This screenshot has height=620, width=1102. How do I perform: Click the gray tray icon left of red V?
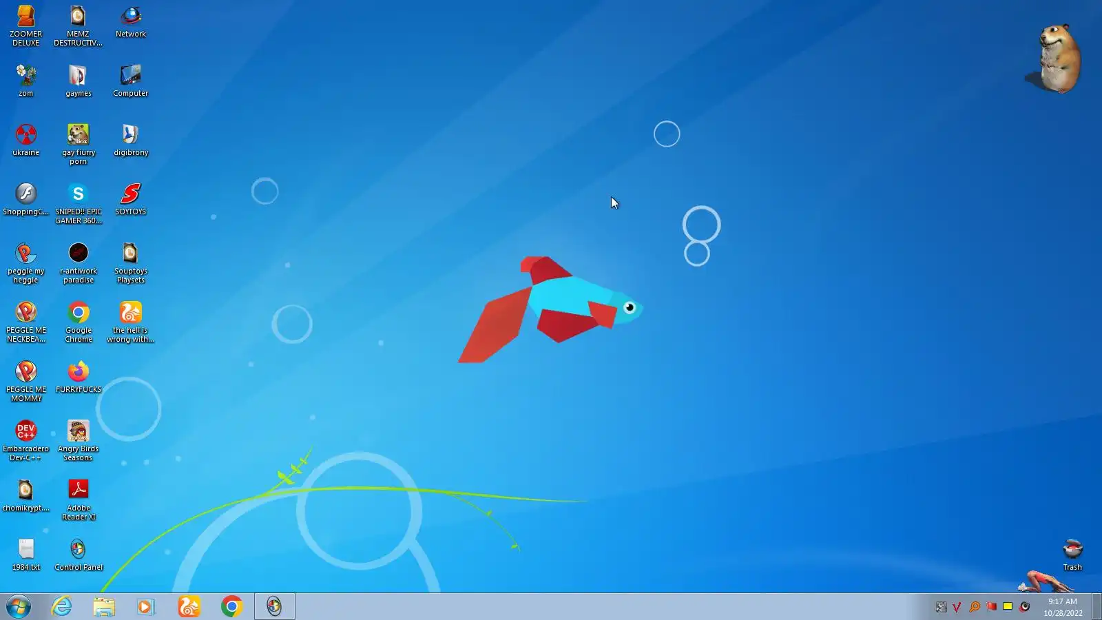(x=941, y=607)
